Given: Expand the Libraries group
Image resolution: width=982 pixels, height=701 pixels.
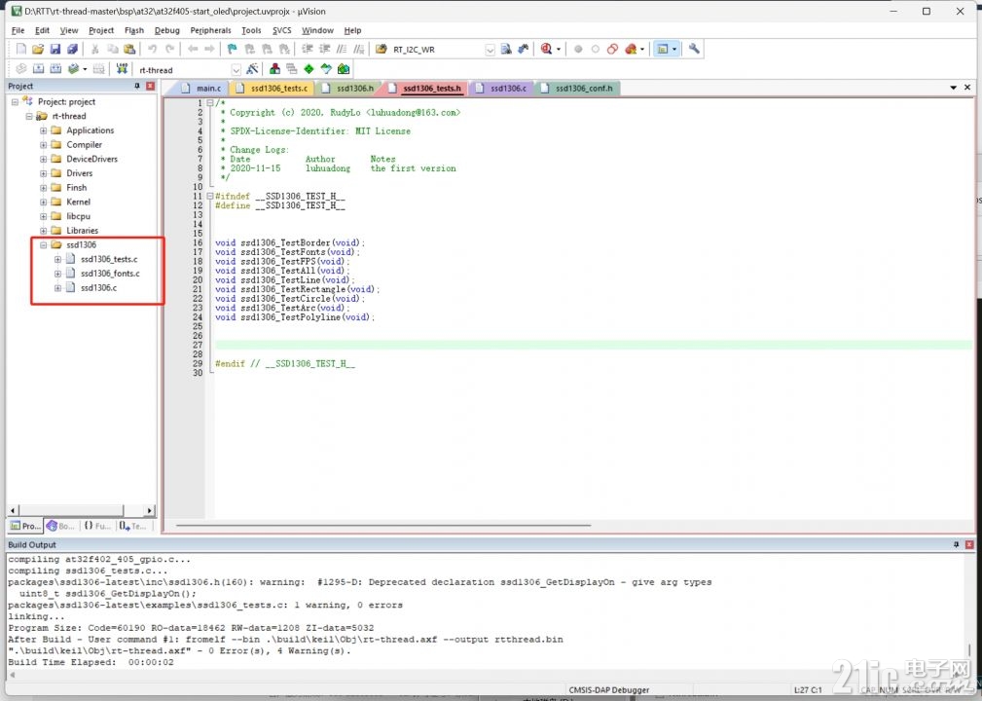Looking at the screenshot, I should tap(43, 231).
